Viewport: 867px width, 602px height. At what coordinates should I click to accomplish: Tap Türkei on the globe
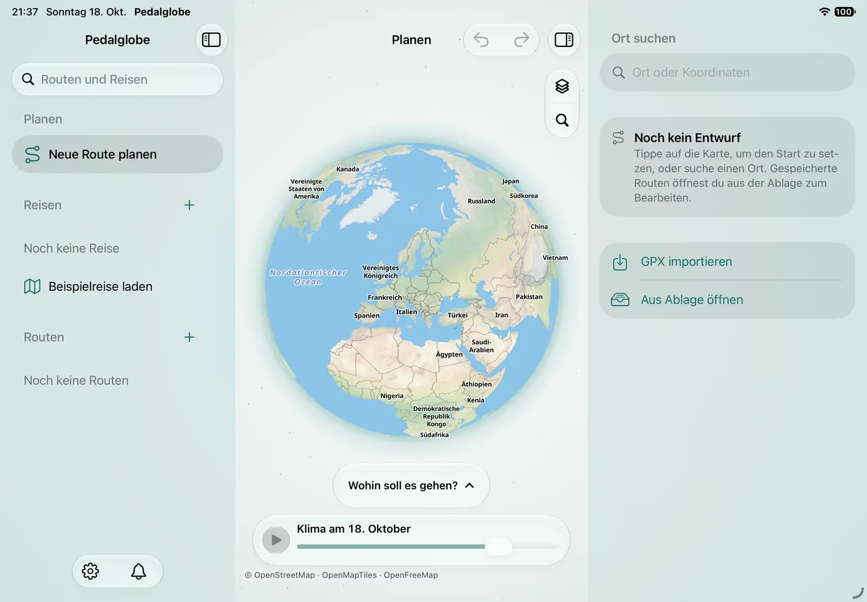(458, 316)
